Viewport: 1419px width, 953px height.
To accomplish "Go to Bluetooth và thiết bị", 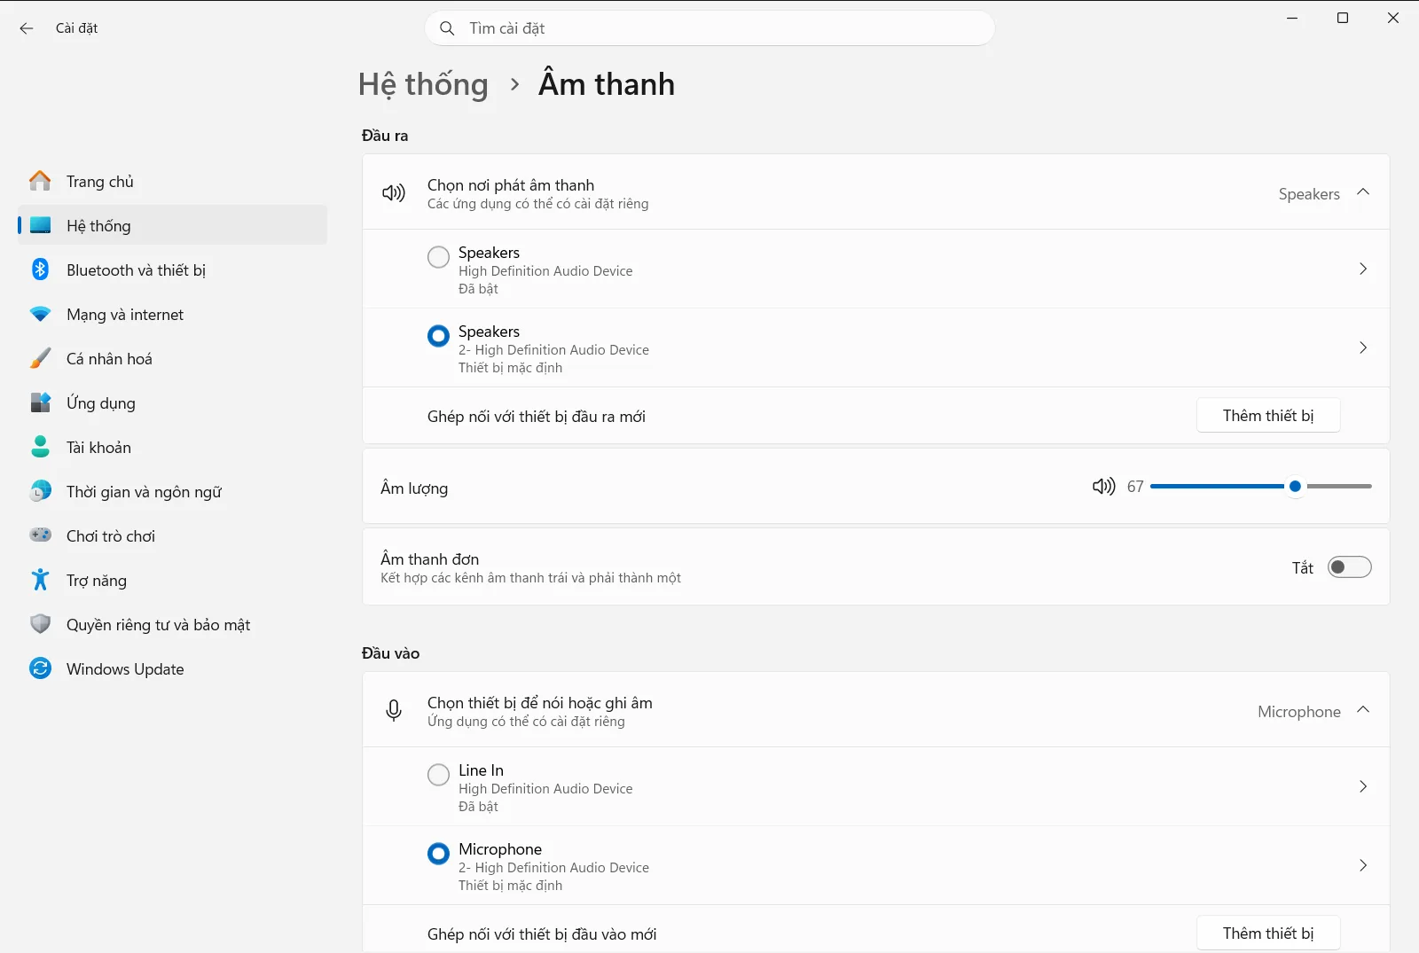I will 173,269.
